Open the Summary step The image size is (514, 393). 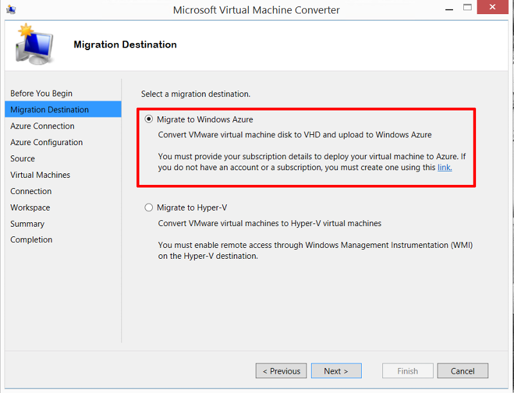(27, 224)
